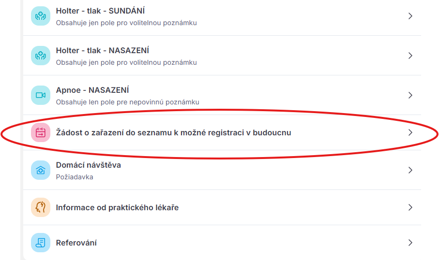Click the medical hands icon for Holter NASAZENÍ
This screenshot has height=260, width=439.
[41, 56]
